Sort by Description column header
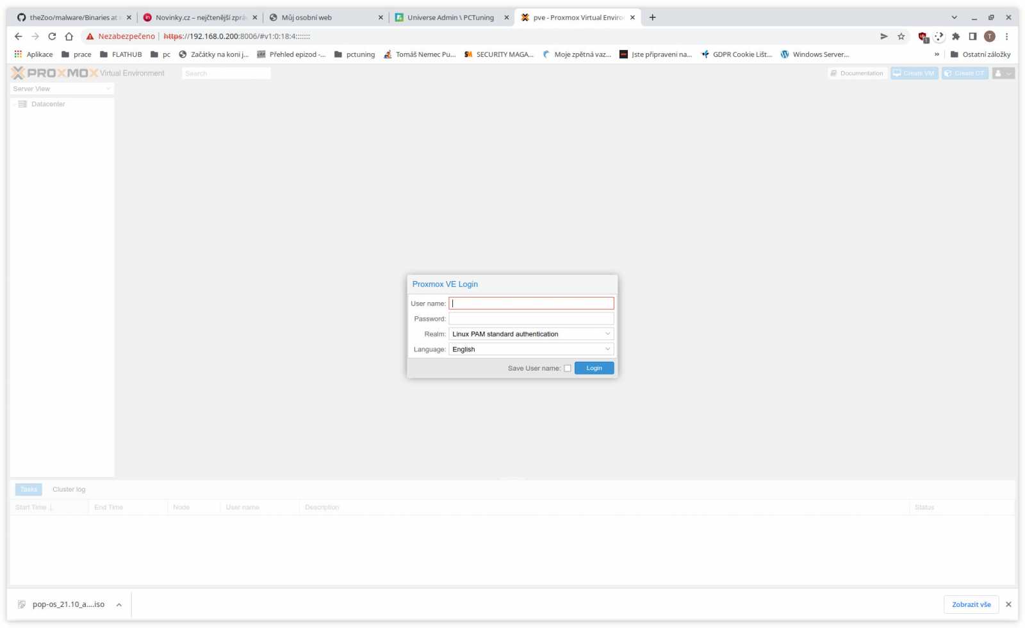Screen dimensions: 1025x628 [604, 507]
